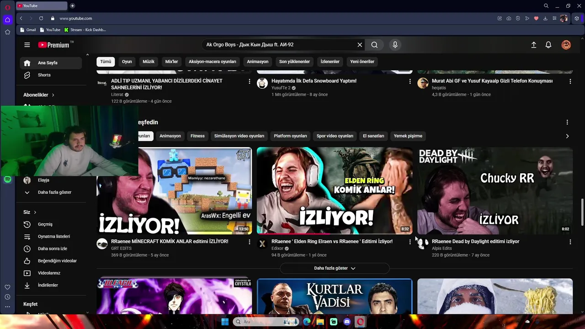
Task: Play the Kurtlar Vadisi thumbnail
Action: (335, 297)
